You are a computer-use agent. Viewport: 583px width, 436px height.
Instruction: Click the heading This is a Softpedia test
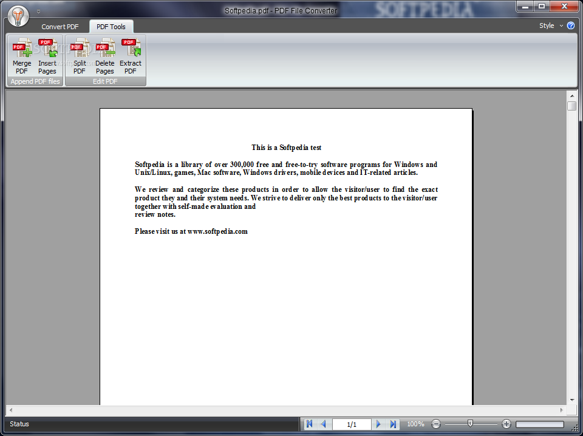(286, 148)
